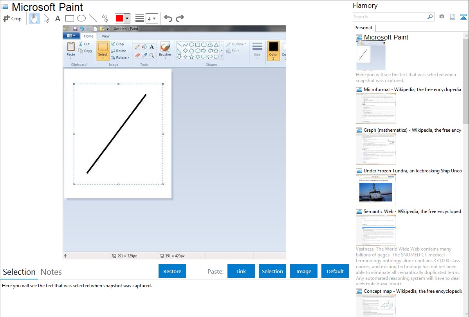The height and width of the screenshot is (317, 469).
Task: Switch to the Notes tab
Action: pyautogui.click(x=51, y=272)
